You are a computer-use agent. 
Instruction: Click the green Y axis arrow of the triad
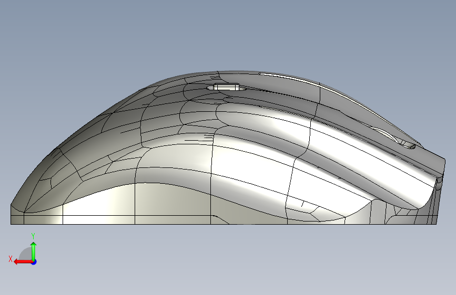tap(34, 251)
